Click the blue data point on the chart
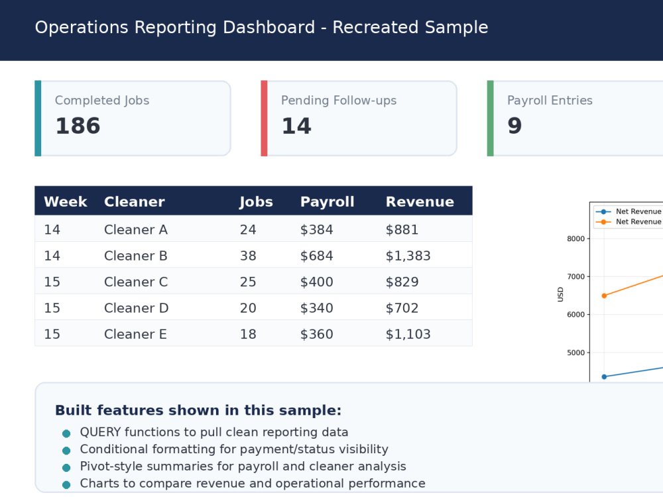 click(604, 376)
